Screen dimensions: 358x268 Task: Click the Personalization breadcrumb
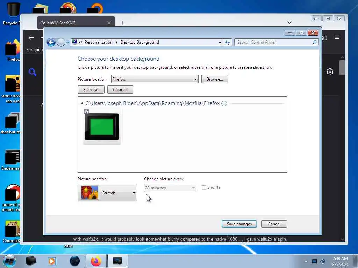pos(98,42)
